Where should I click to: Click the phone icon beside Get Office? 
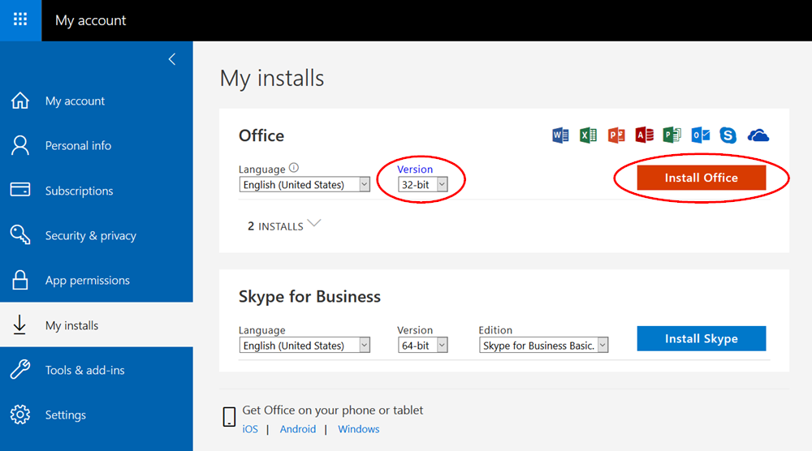(x=229, y=417)
